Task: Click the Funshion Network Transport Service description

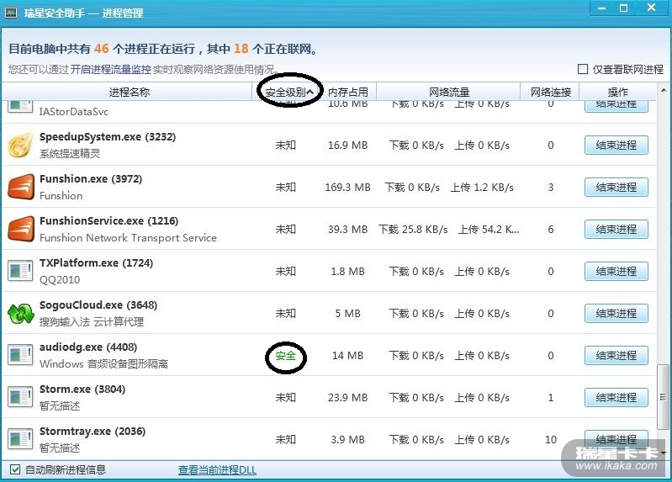Action: (x=128, y=238)
